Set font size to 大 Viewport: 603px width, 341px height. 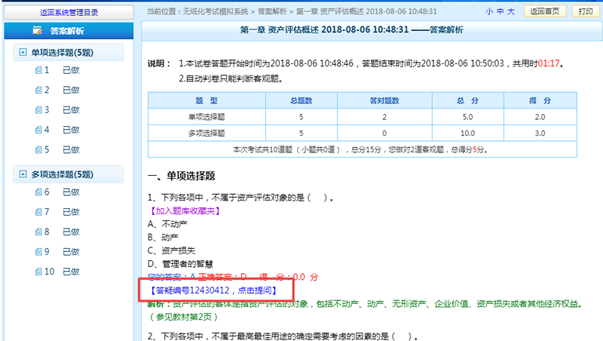click(x=511, y=11)
